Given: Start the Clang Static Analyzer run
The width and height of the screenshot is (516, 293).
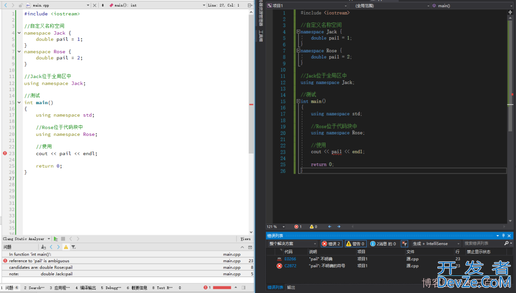Looking at the screenshot, I should [x=55, y=239].
